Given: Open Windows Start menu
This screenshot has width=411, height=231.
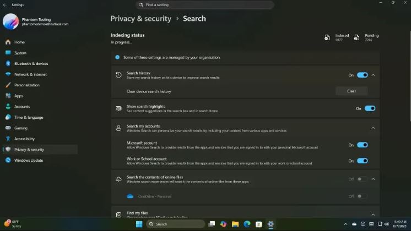Looking at the screenshot, I should coord(139,224).
